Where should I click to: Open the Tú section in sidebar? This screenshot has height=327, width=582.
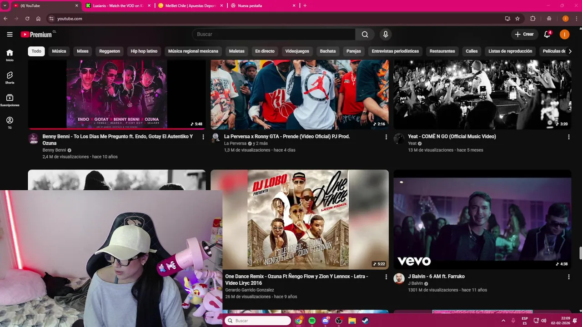pos(10,123)
